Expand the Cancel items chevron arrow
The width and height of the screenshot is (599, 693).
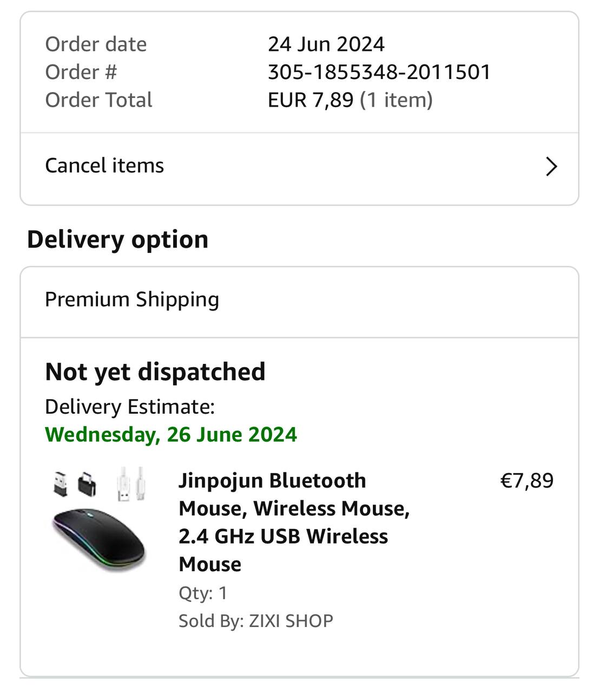coord(551,166)
